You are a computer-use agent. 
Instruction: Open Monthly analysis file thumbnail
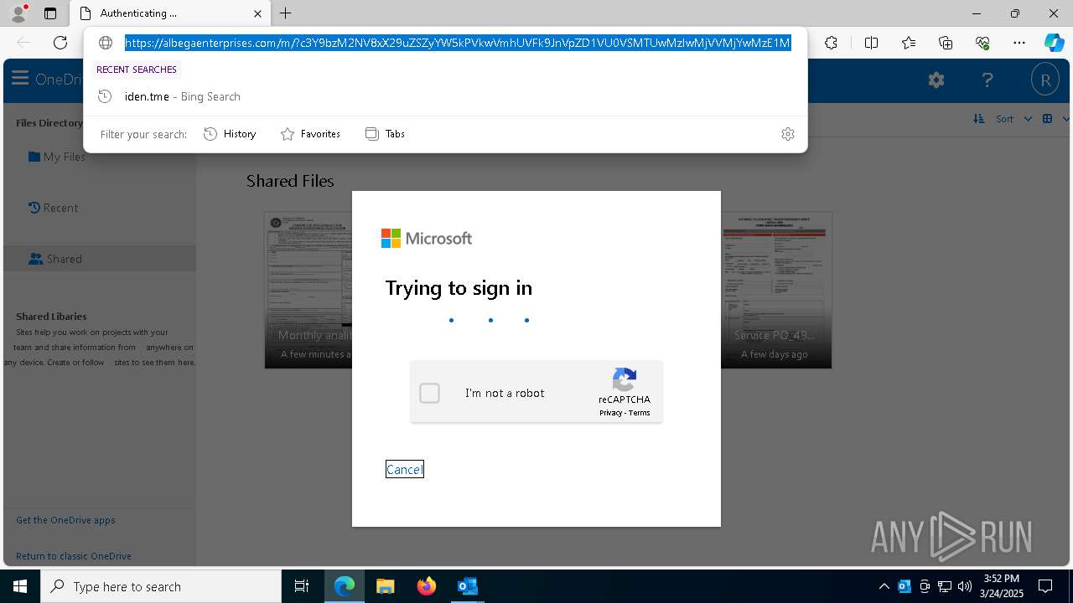pos(308,290)
